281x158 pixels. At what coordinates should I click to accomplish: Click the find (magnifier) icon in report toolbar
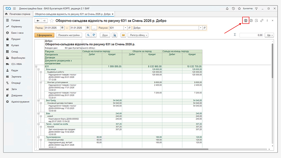click(x=87, y=35)
